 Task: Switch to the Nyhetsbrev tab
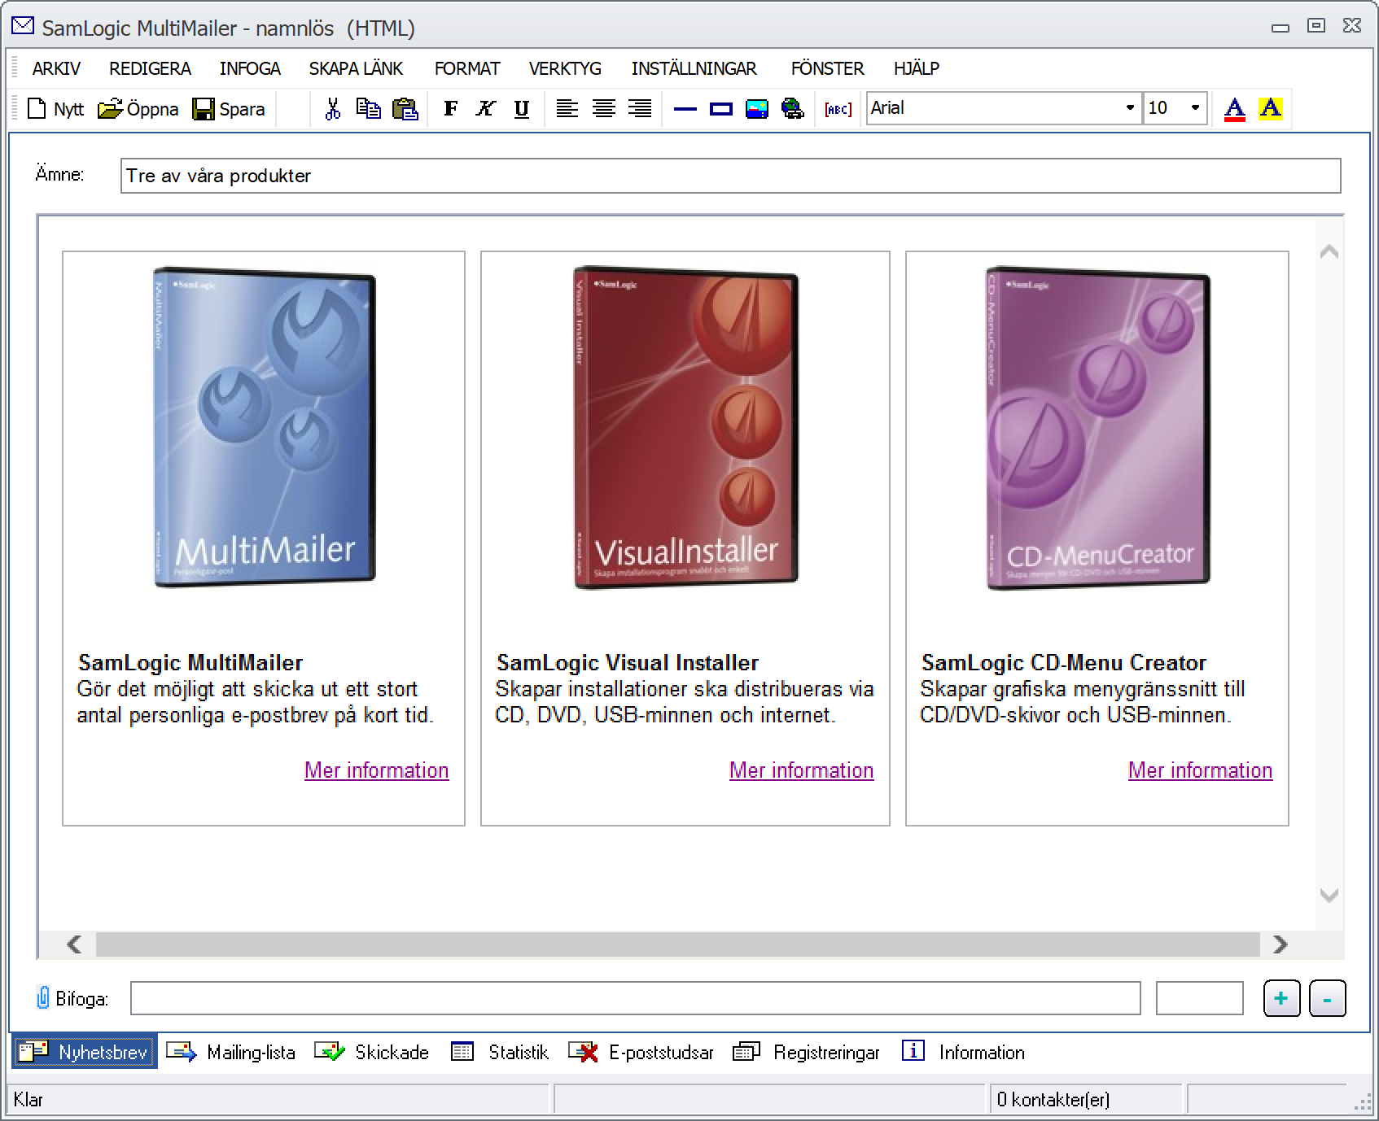[85, 1052]
